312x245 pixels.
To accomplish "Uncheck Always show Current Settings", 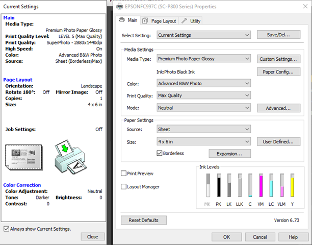I will click(x=6, y=229).
